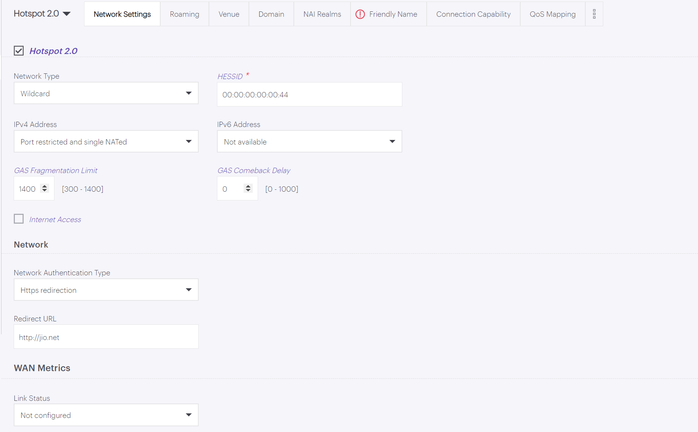This screenshot has height=432, width=698.
Task: Open Network Authentication Type dropdown
Action: pyautogui.click(x=106, y=290)
